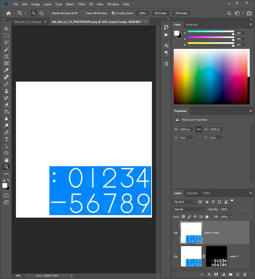Select the Eyedropper tool
Viewport: 255px width, 279px height.
click(6, 70)
